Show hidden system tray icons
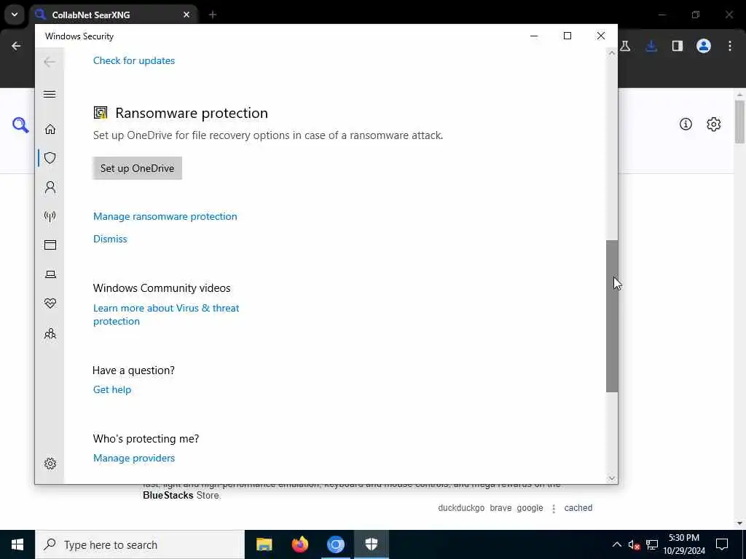 click(x=616, y=544)
